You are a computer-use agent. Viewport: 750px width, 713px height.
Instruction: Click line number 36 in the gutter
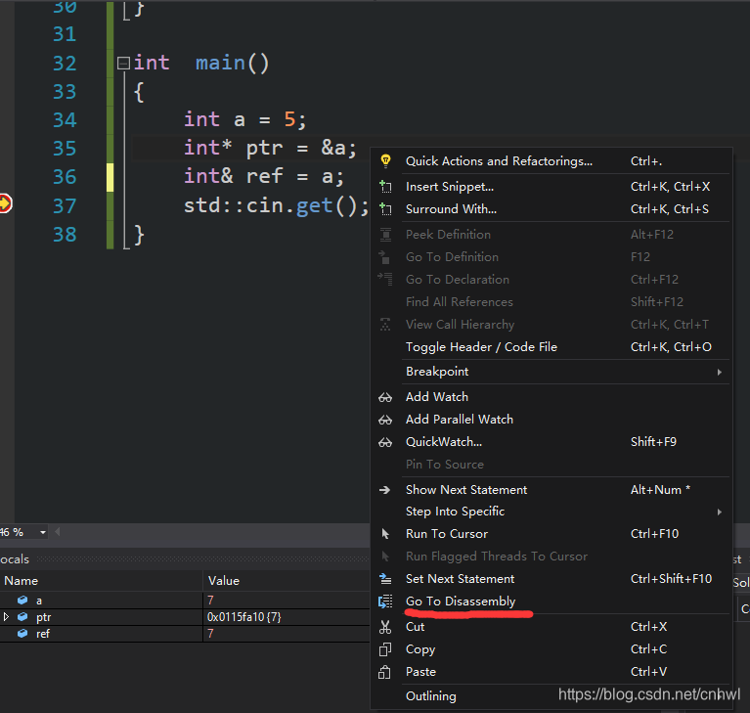pos(65,177)
